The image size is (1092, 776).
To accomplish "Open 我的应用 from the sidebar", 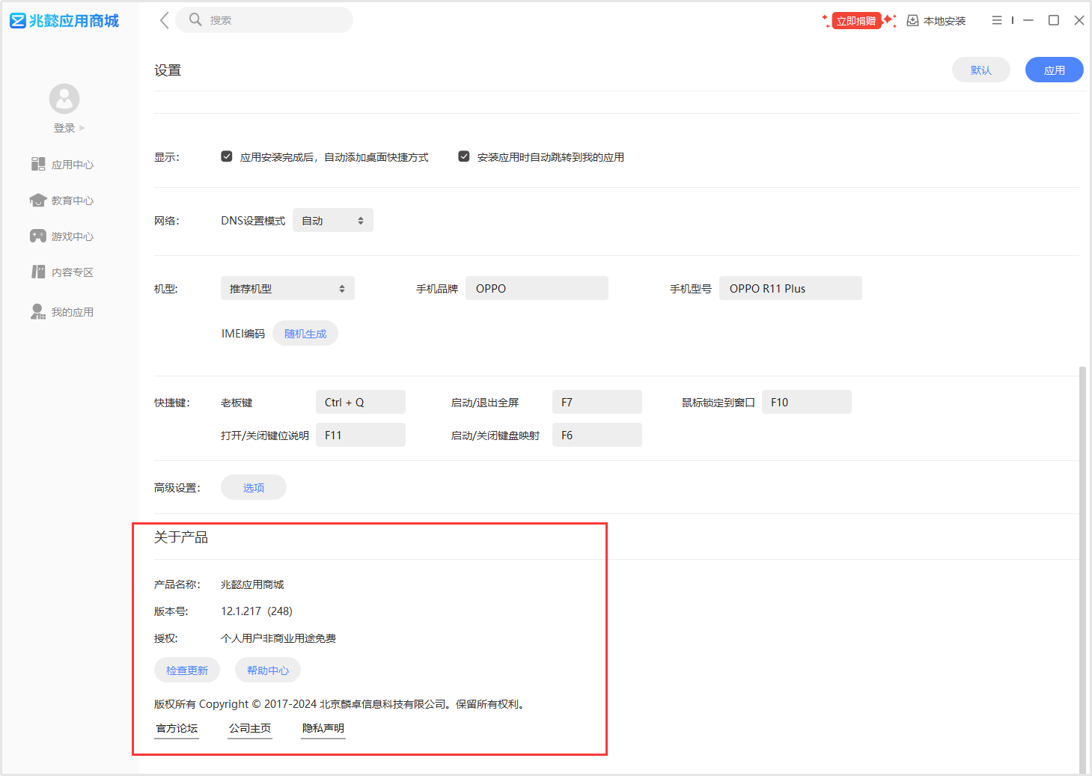I will [x=37, y=311].
